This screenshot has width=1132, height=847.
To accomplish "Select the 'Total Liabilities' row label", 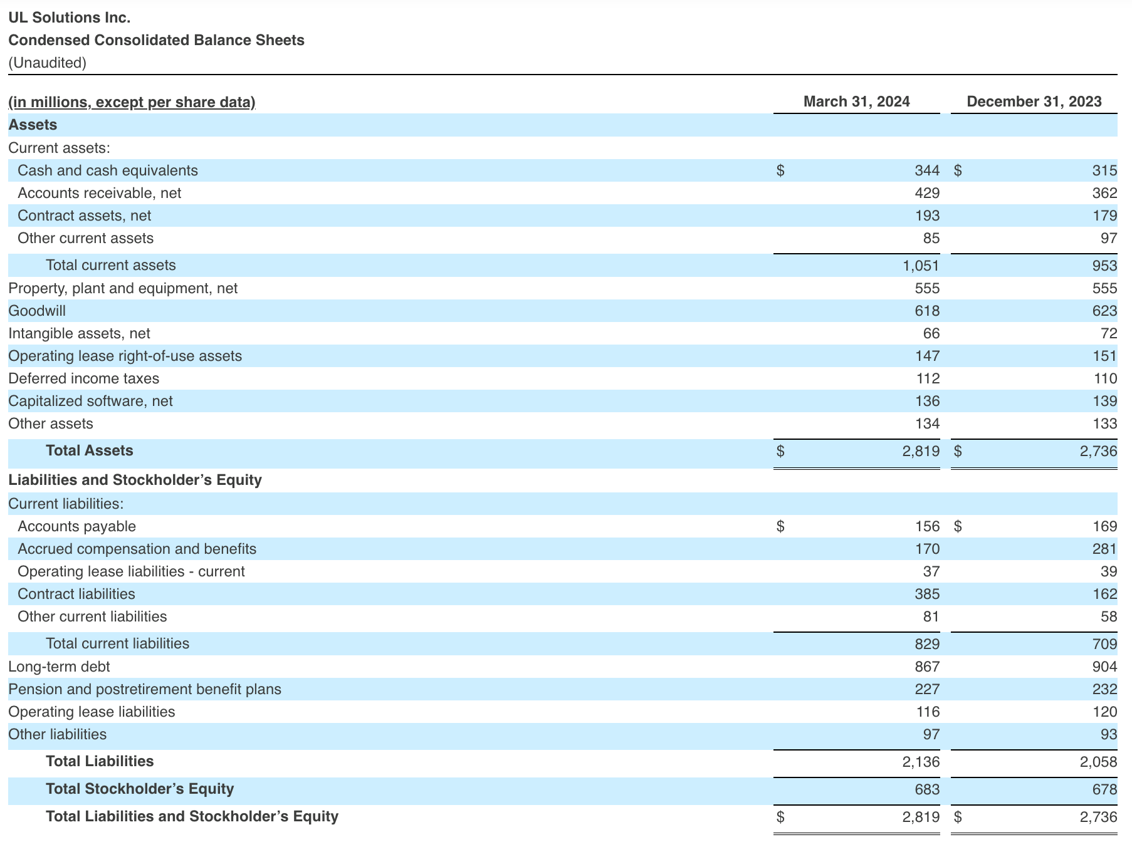I will coord(100,761).
